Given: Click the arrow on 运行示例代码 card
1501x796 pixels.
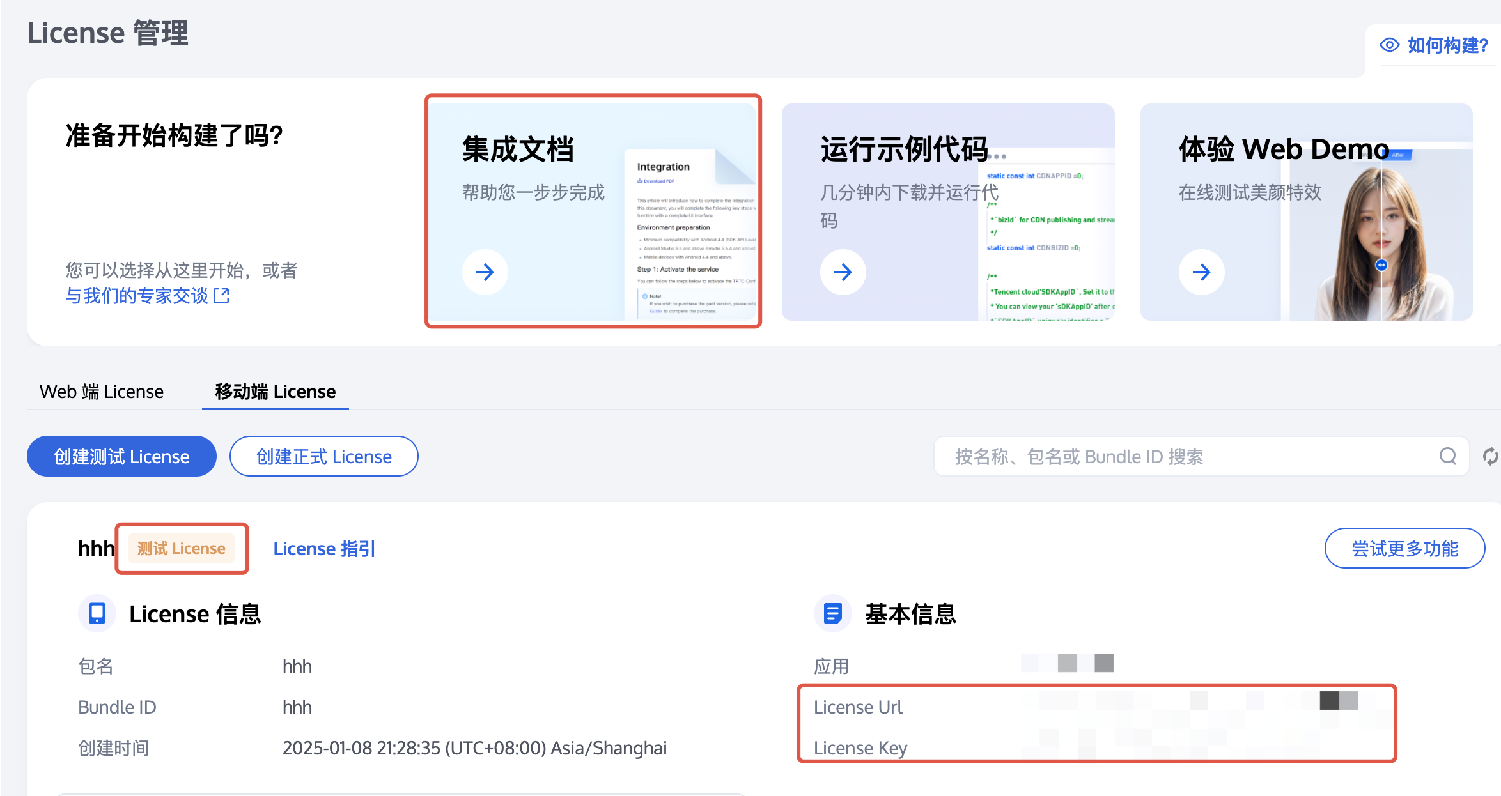Looking at the screenshot, I should [843, 272].
